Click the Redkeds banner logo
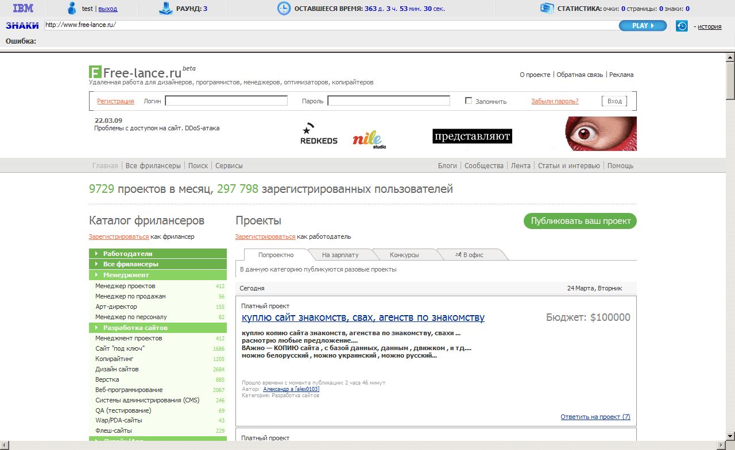The image size is (735, 450). click(319, 134)
